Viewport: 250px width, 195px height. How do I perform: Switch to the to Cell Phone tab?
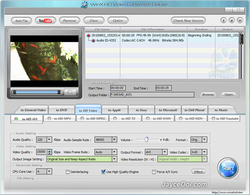pos(194,110)
